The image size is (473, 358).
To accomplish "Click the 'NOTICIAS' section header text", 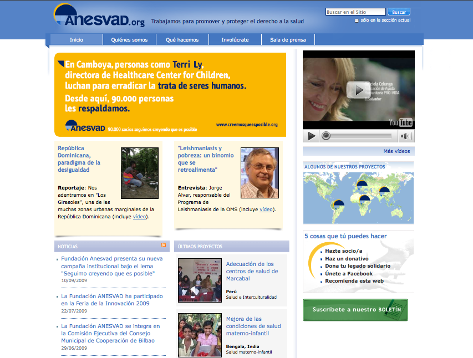I will [x=68, y=247].
